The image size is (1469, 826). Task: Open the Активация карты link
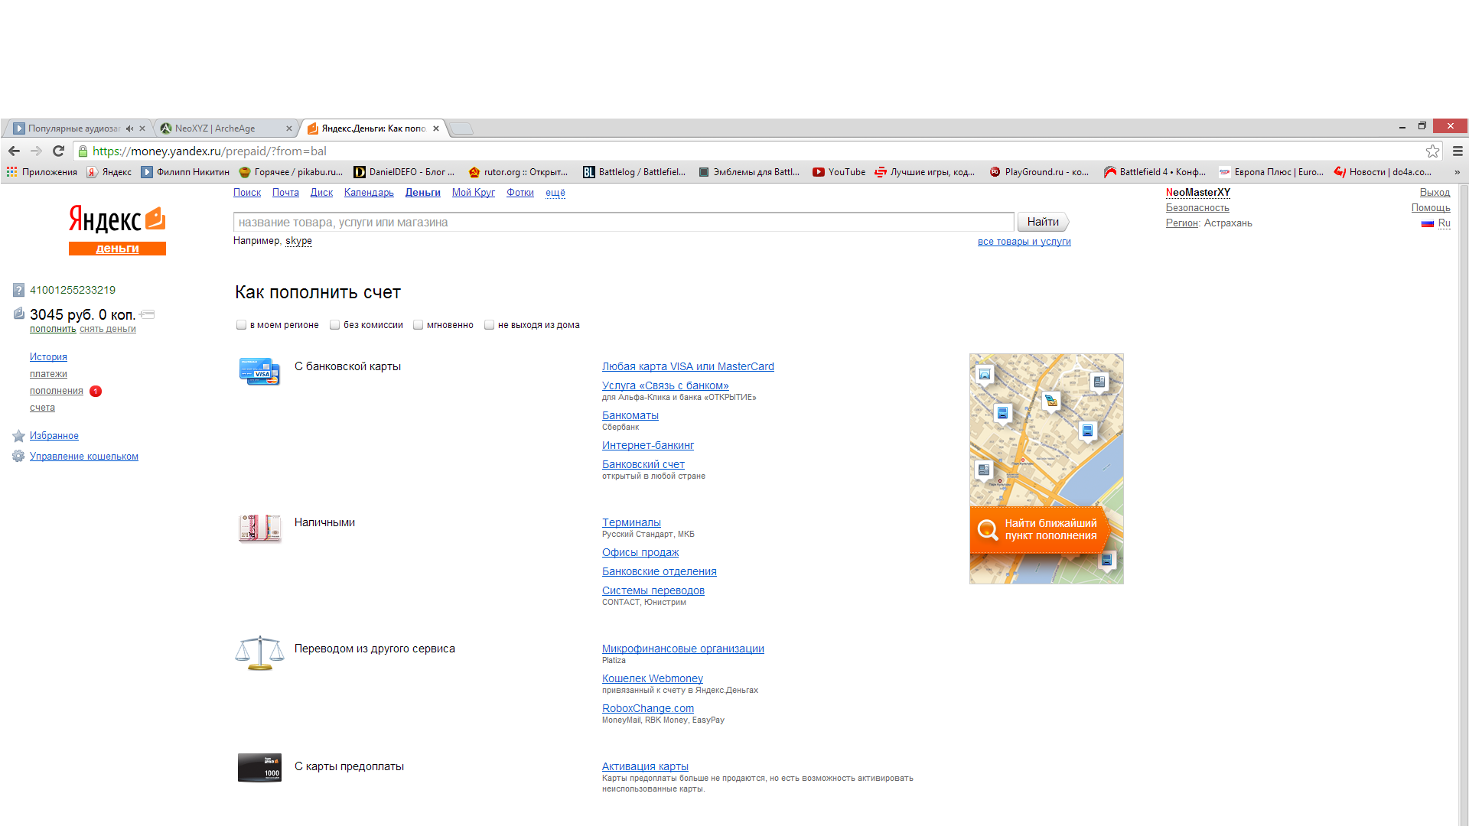(x=645, y=766)
